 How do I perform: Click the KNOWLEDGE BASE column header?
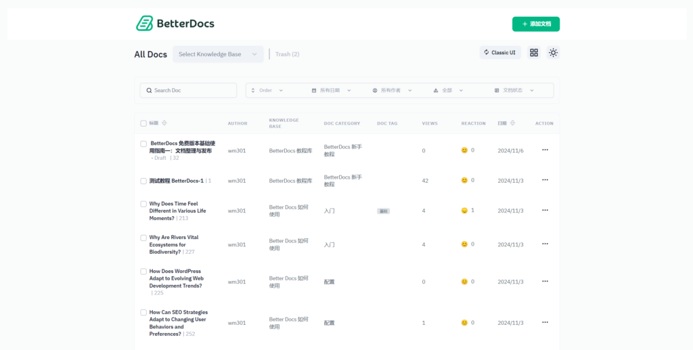(x=284, y=123)
